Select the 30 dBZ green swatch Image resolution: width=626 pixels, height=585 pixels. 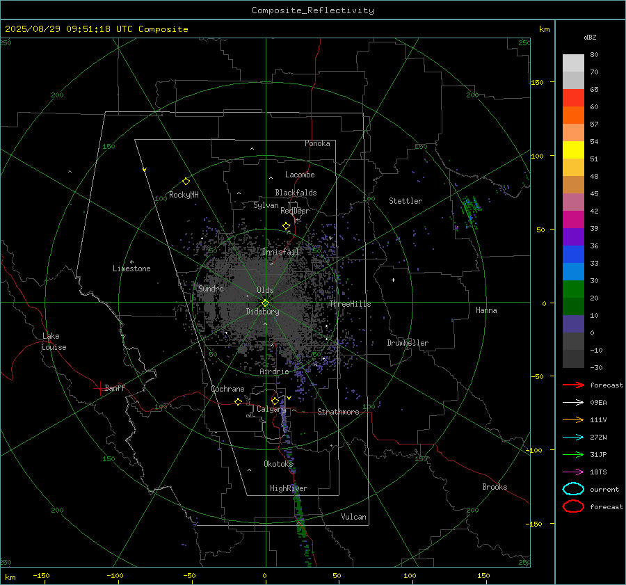coord(573,289)
